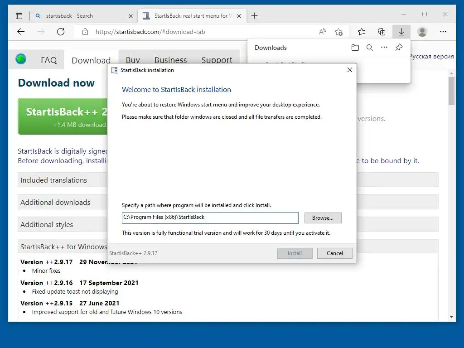
Task: Click the 'Download now' heading
Action: 56,82
